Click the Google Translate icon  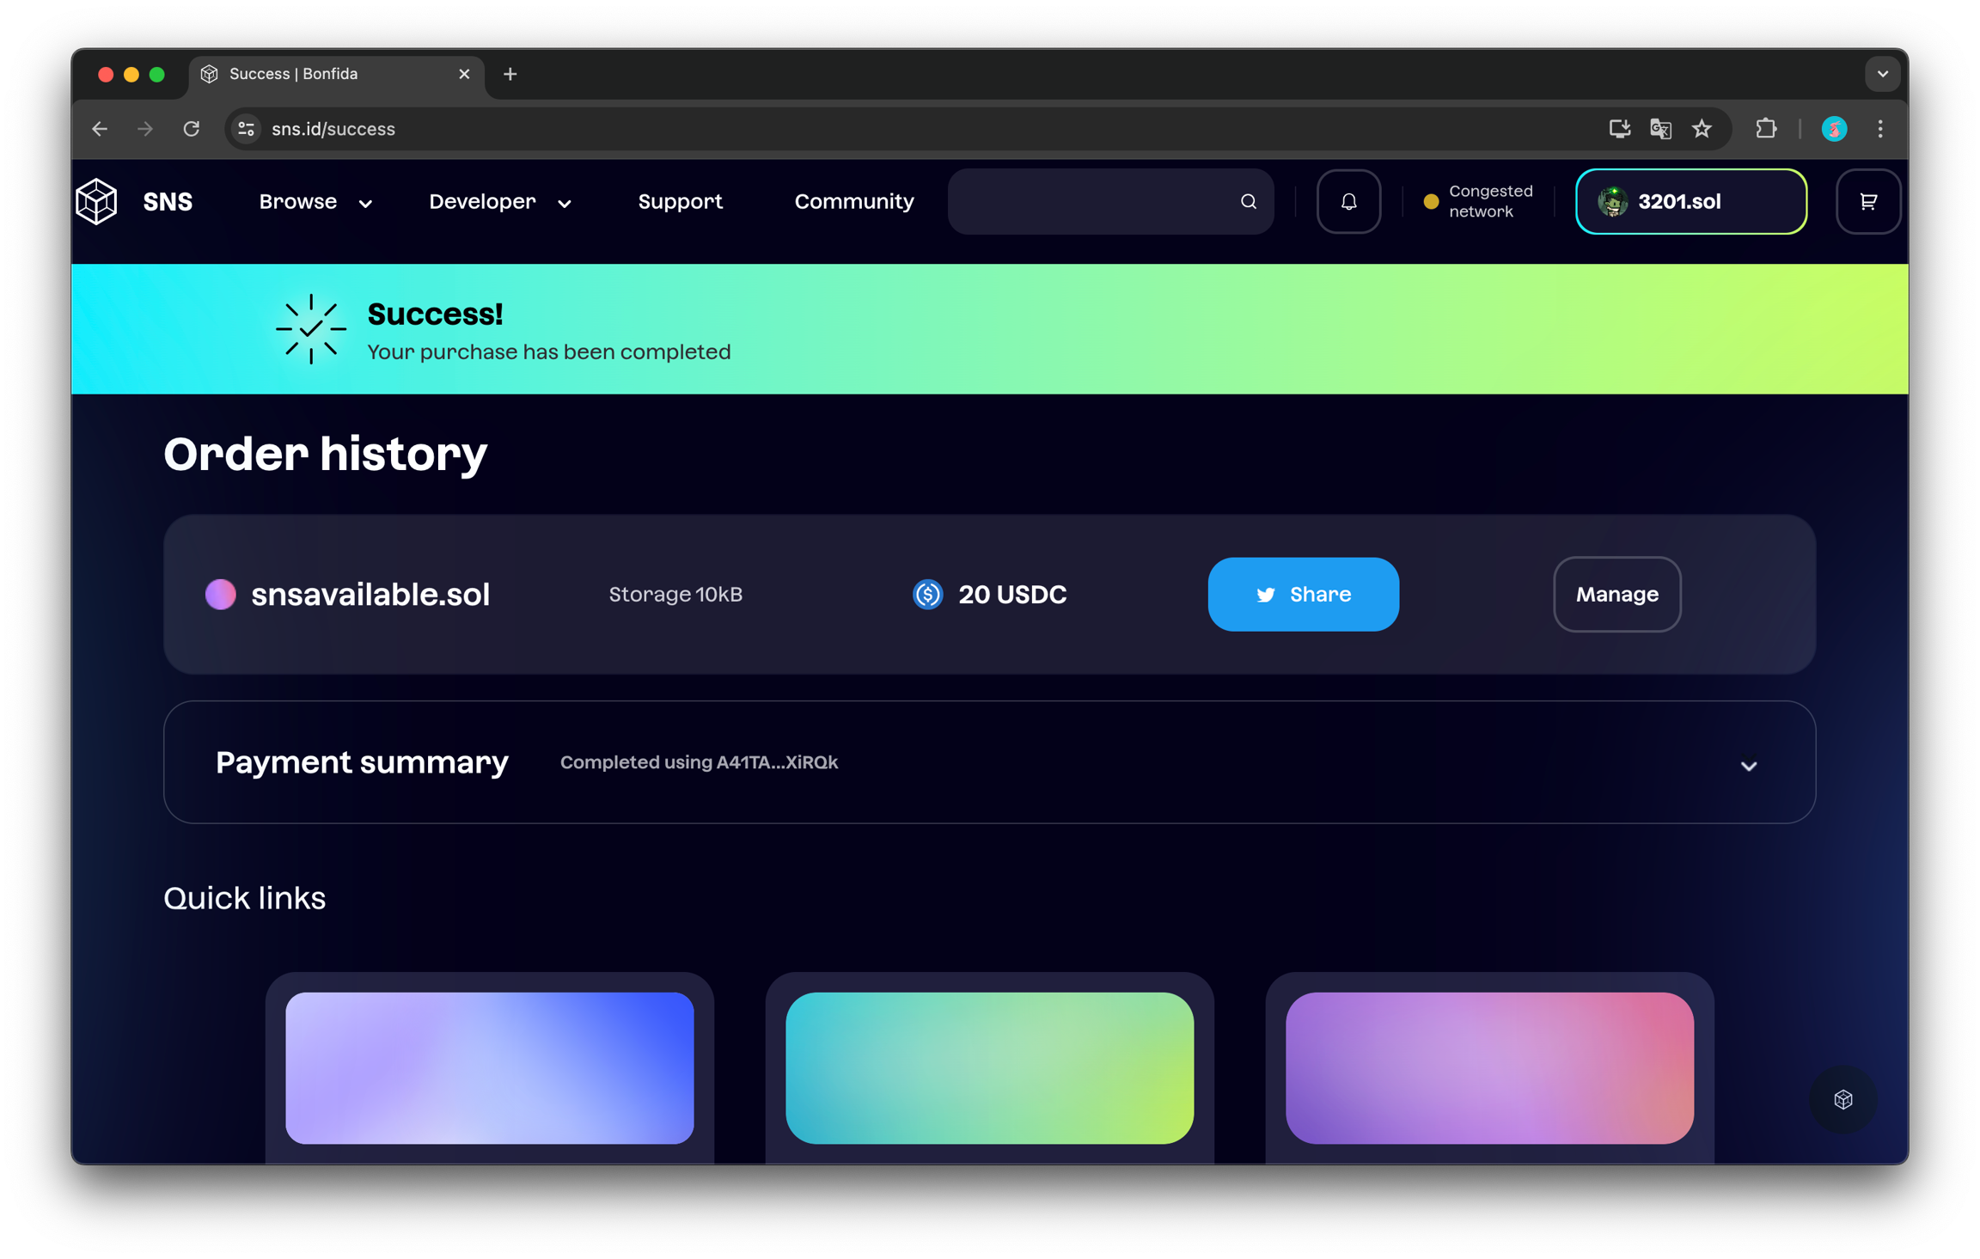[1660, 129]
